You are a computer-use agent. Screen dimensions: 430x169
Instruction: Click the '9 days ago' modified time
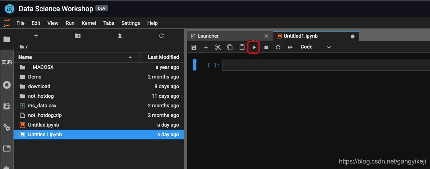167,86
